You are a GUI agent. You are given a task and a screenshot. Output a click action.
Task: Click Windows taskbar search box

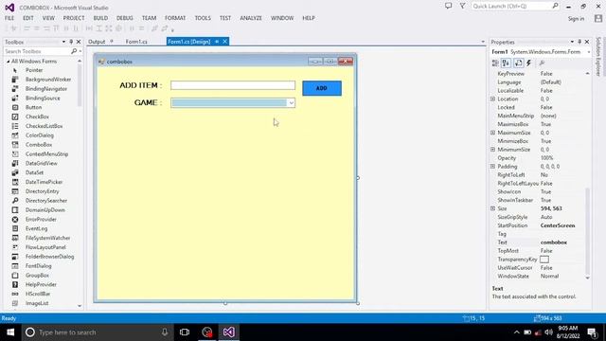click(97, 332)
